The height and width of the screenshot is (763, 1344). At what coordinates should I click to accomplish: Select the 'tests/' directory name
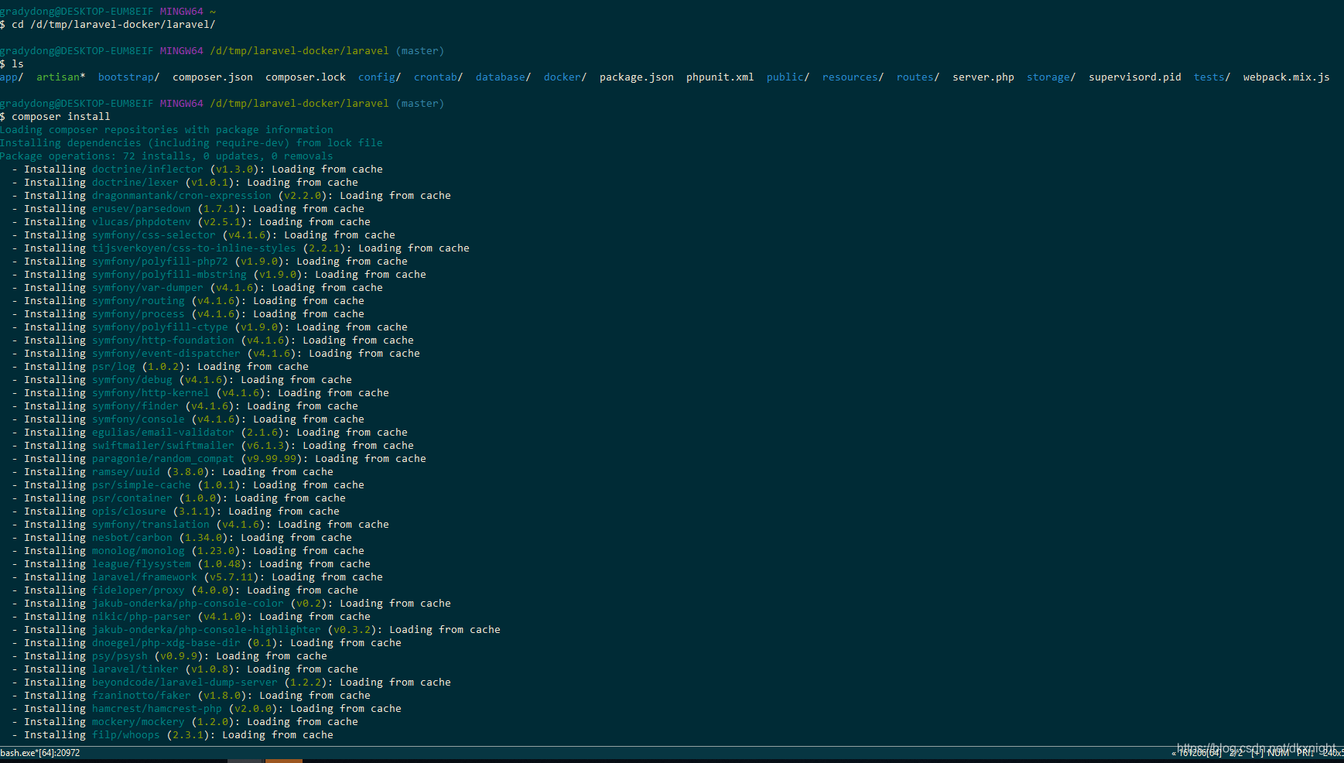click(x=1212, y=77)
